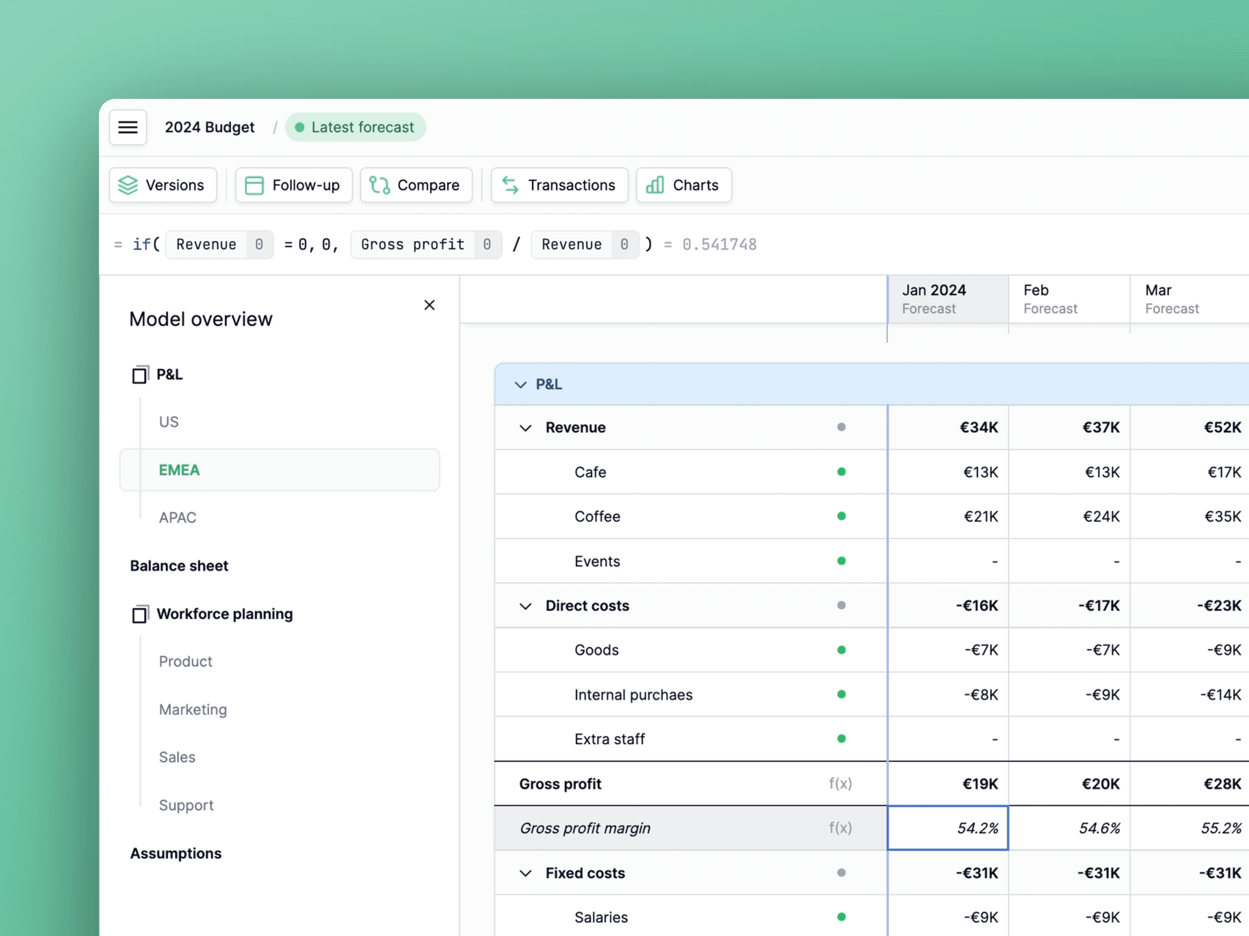Click the Gross profit margin row label
1249x936 pixels.
(x=585, y=828)
